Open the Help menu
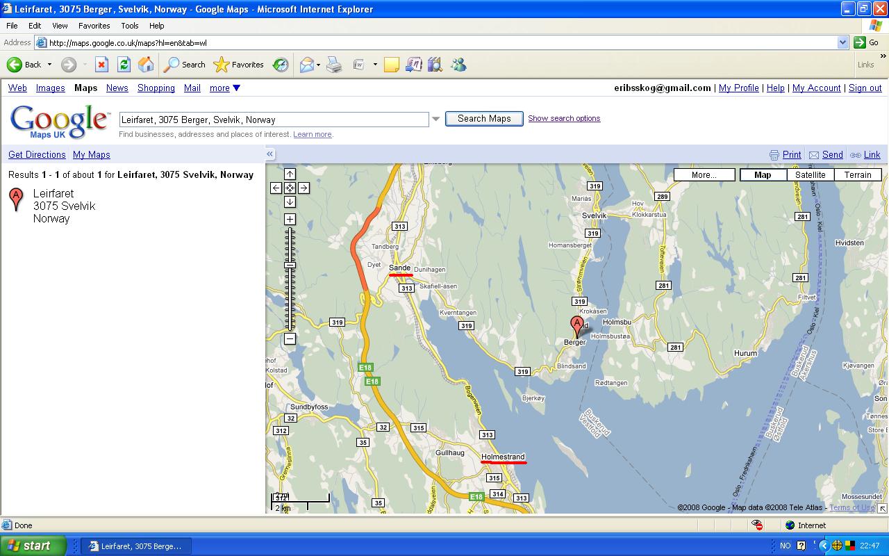The width and height of the screenshot is (889, 556). pyautogui.click(x=156, y=26)
